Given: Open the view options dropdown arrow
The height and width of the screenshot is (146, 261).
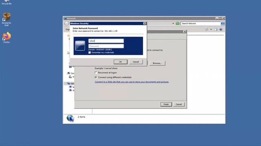Looking at the screenshot, I should tap(211, 30).
